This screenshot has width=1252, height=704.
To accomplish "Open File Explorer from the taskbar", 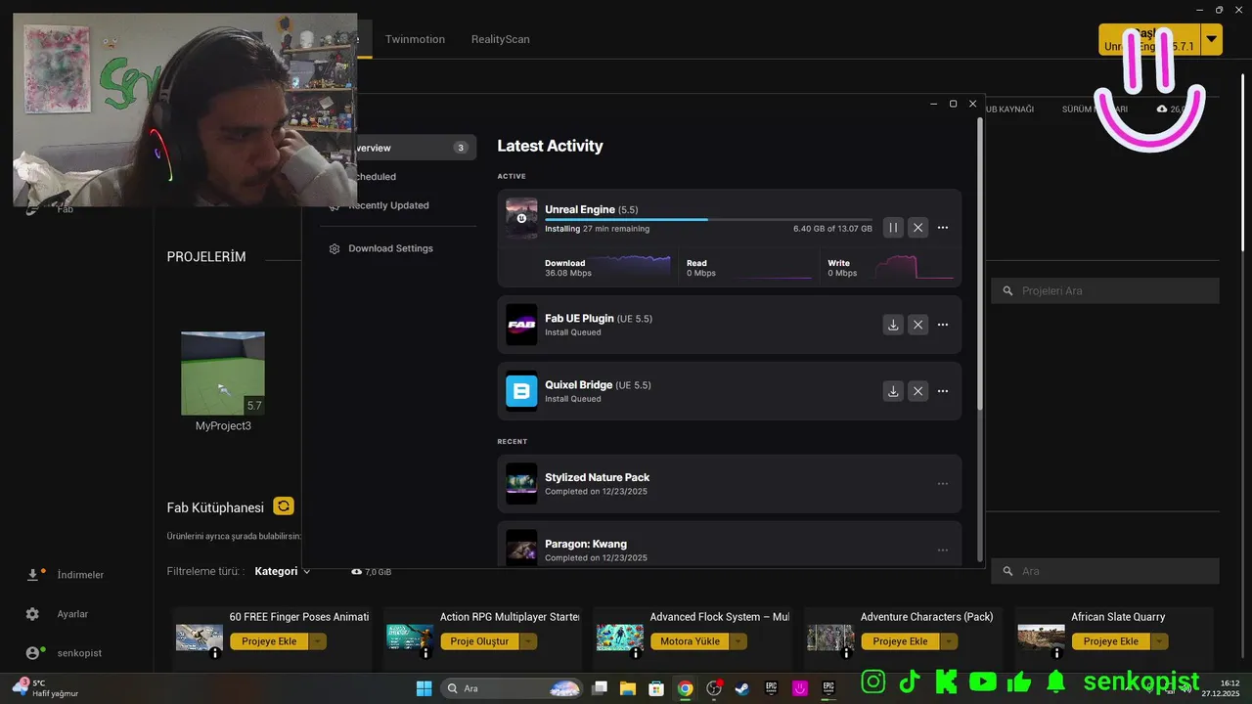I will coord(628,688).
